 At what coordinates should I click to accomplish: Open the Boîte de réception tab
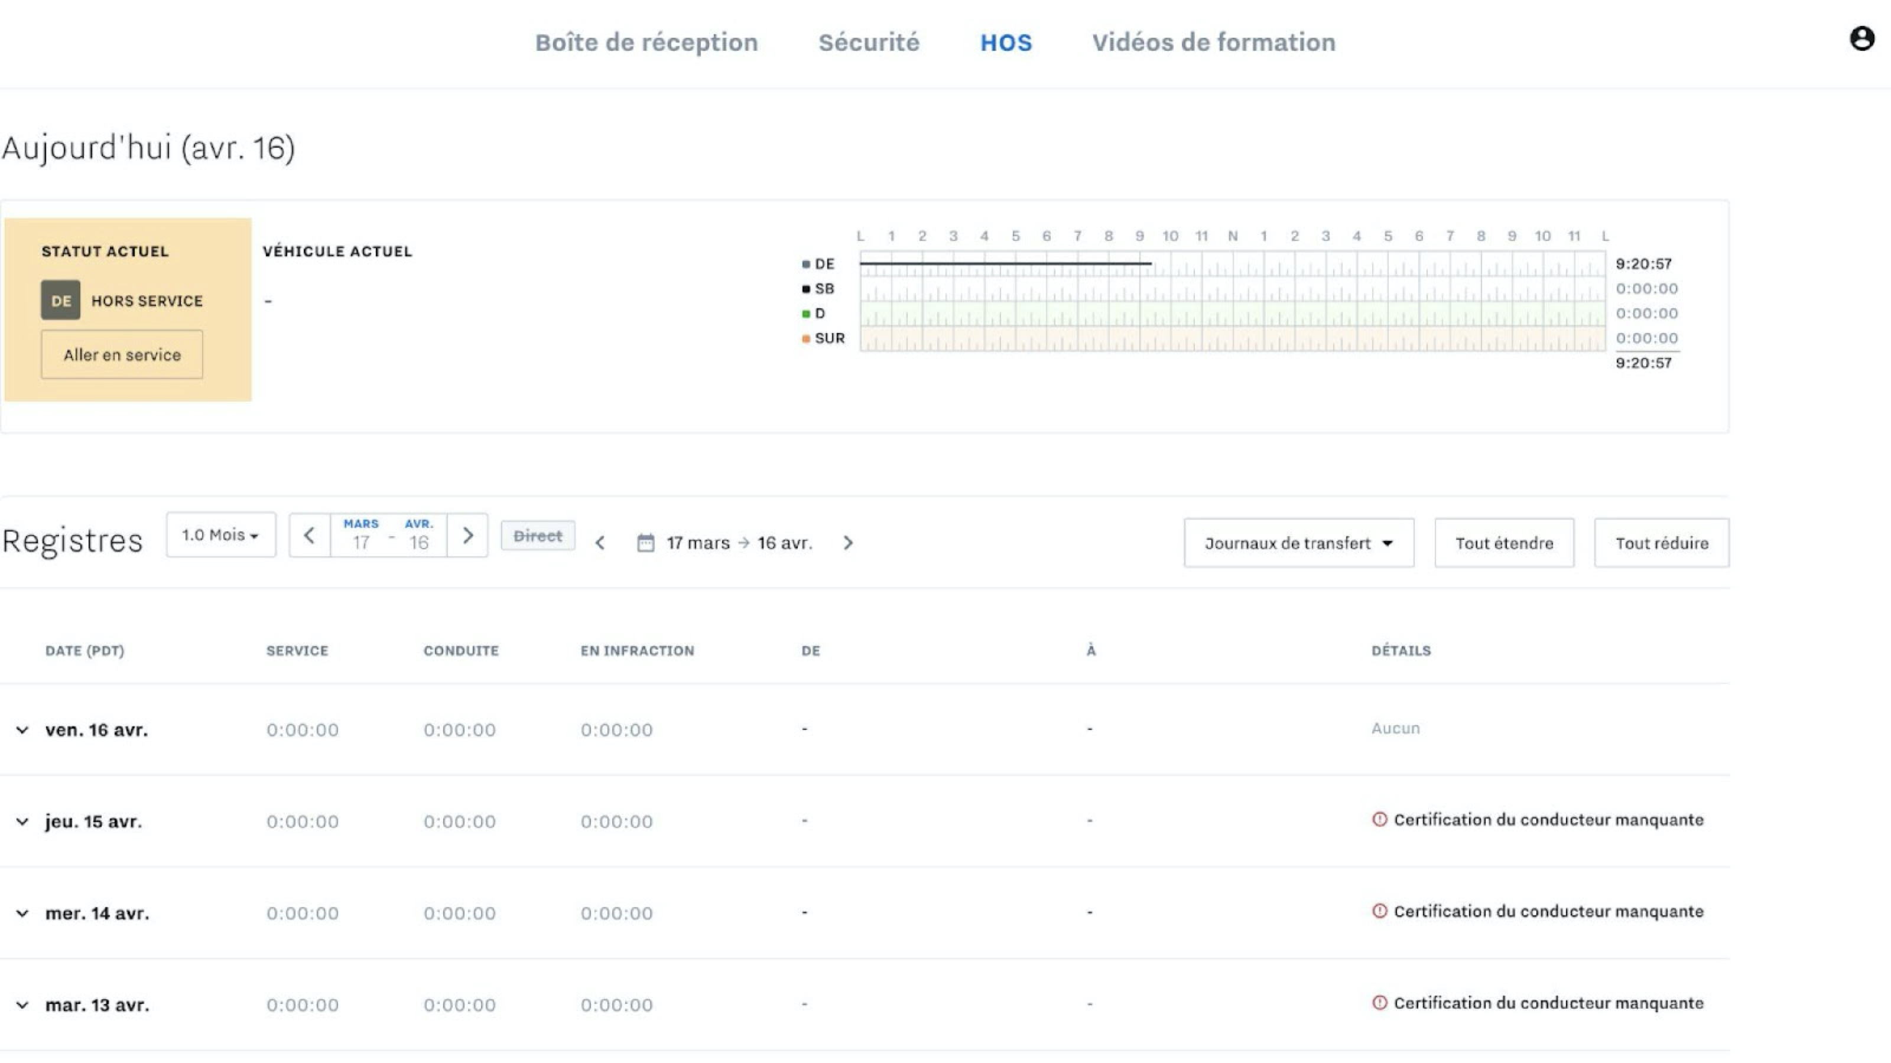point(646,43)
